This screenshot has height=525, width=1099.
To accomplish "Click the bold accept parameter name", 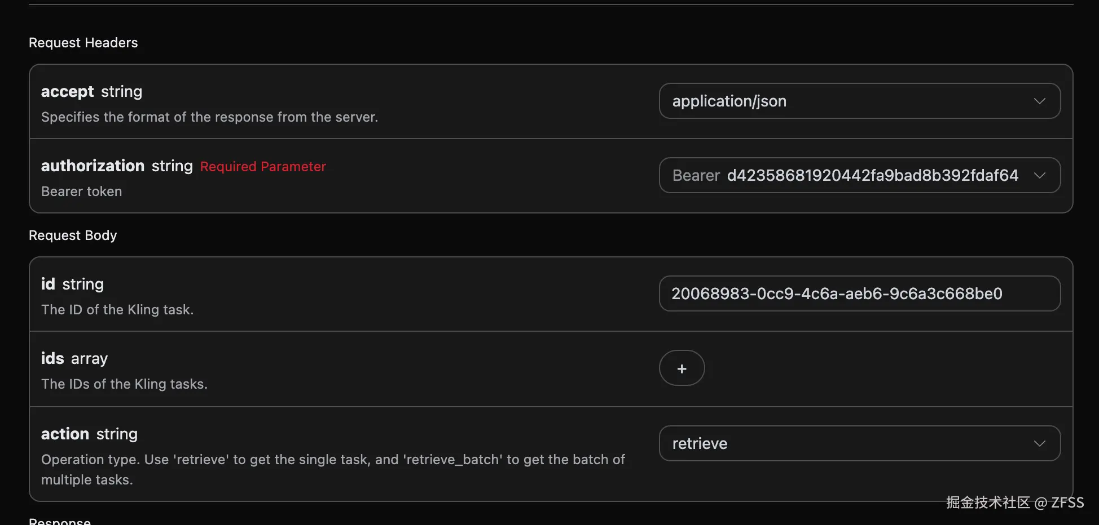I will point(67,92).
